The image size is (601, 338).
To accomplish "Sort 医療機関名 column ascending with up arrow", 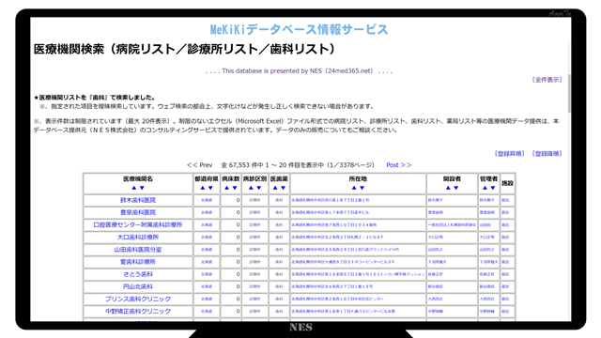I will 133,188.
